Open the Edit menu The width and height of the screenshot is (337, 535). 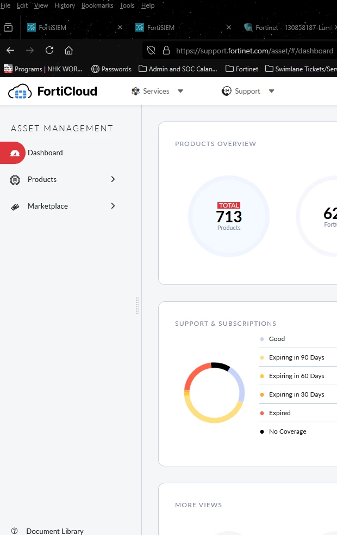click(x=22, y=5)
